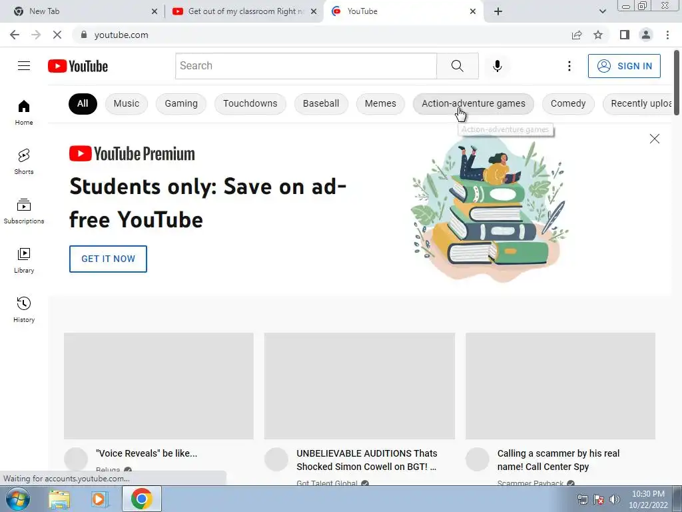Click UNBELIEVABLE AUDITIONS video title
682x512 pixels.
(367, 460)
